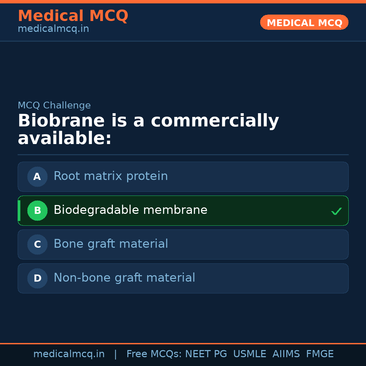Open medicalmcq.in link below header title
Screen dimensions: 366x366
tap(53, 29)
